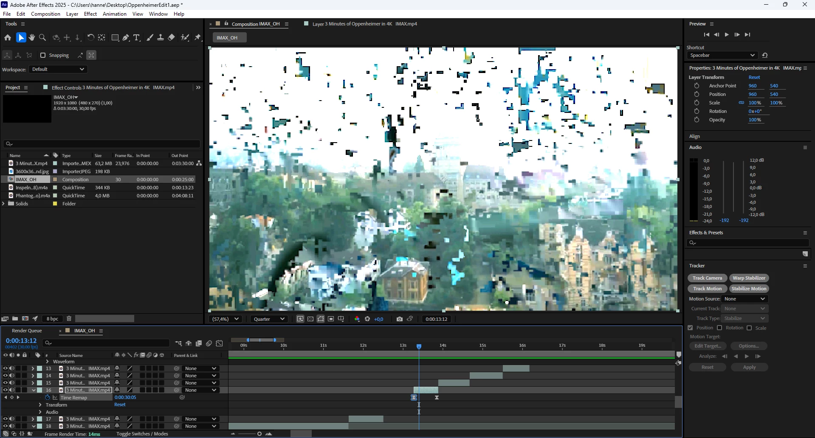Click the label color swatch of layer 13

click(39, 368)
